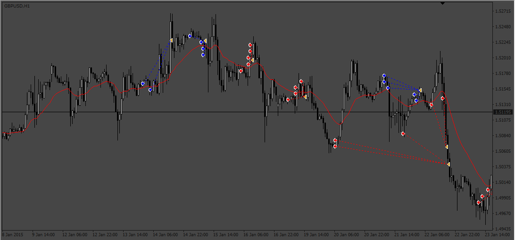Click the 9 Jan 14:00 time label
Image resolution: width=515 pixels, height=240 pixels.
point(44,235)
